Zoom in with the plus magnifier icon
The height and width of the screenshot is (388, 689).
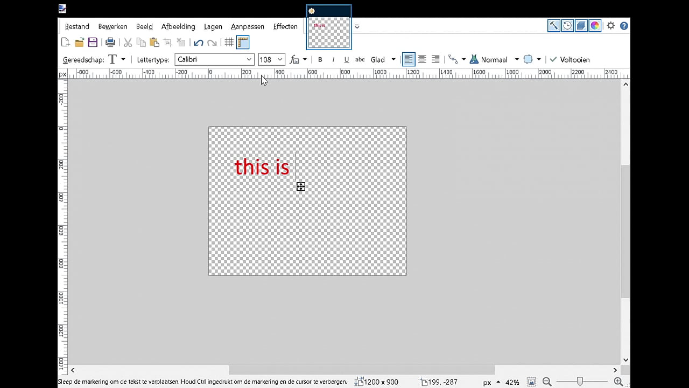pos(618,382)
